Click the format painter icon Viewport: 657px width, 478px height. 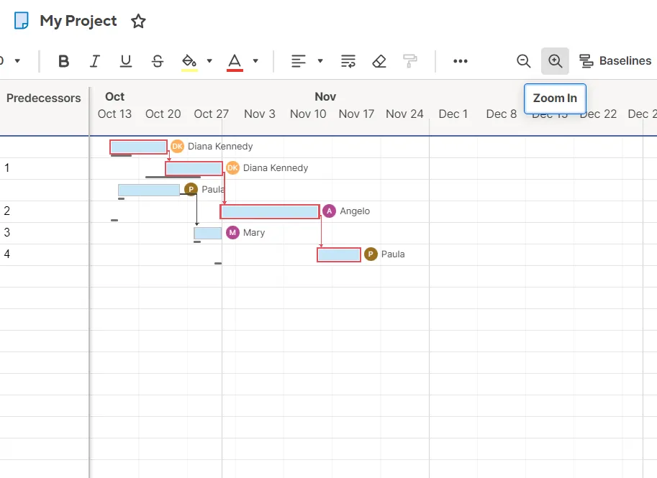point(410,61)
